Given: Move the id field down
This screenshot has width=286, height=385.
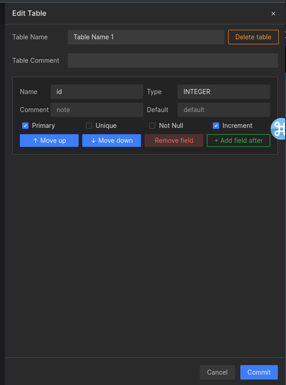Looking at the screenshot, I should pos(112,141).
